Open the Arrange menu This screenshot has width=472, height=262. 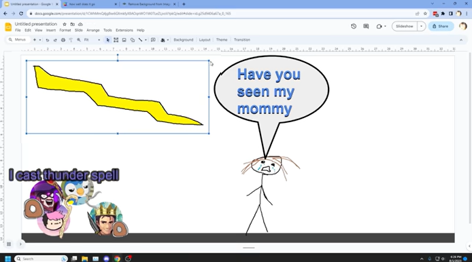[x=93, y=30]
